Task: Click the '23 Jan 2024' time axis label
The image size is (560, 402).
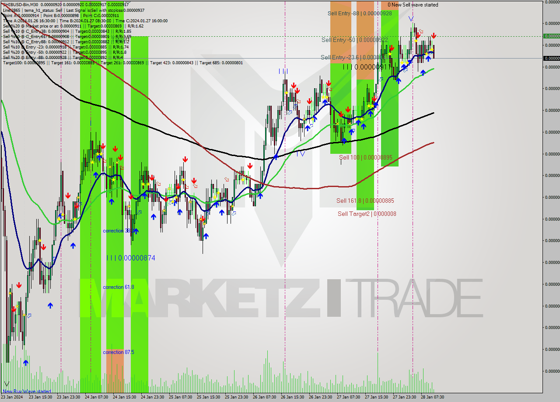Action: click(11, 397)
